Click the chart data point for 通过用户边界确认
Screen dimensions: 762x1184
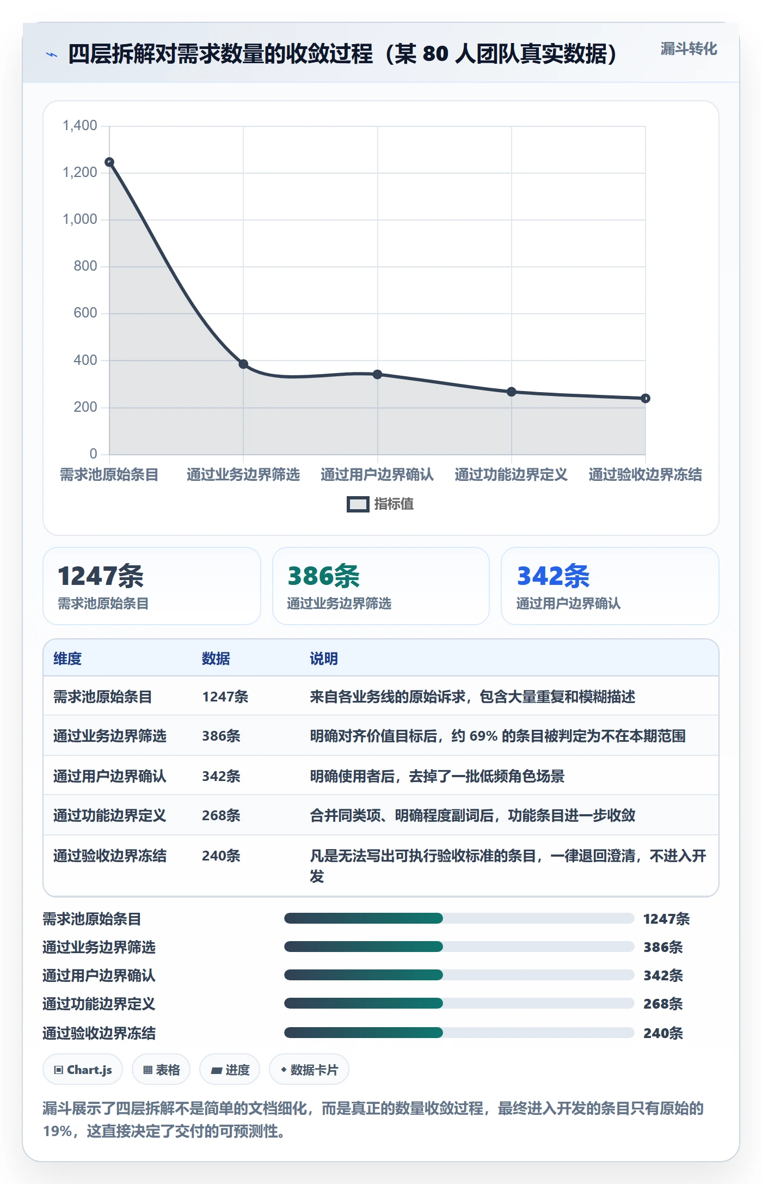click(x=377, y=374)
